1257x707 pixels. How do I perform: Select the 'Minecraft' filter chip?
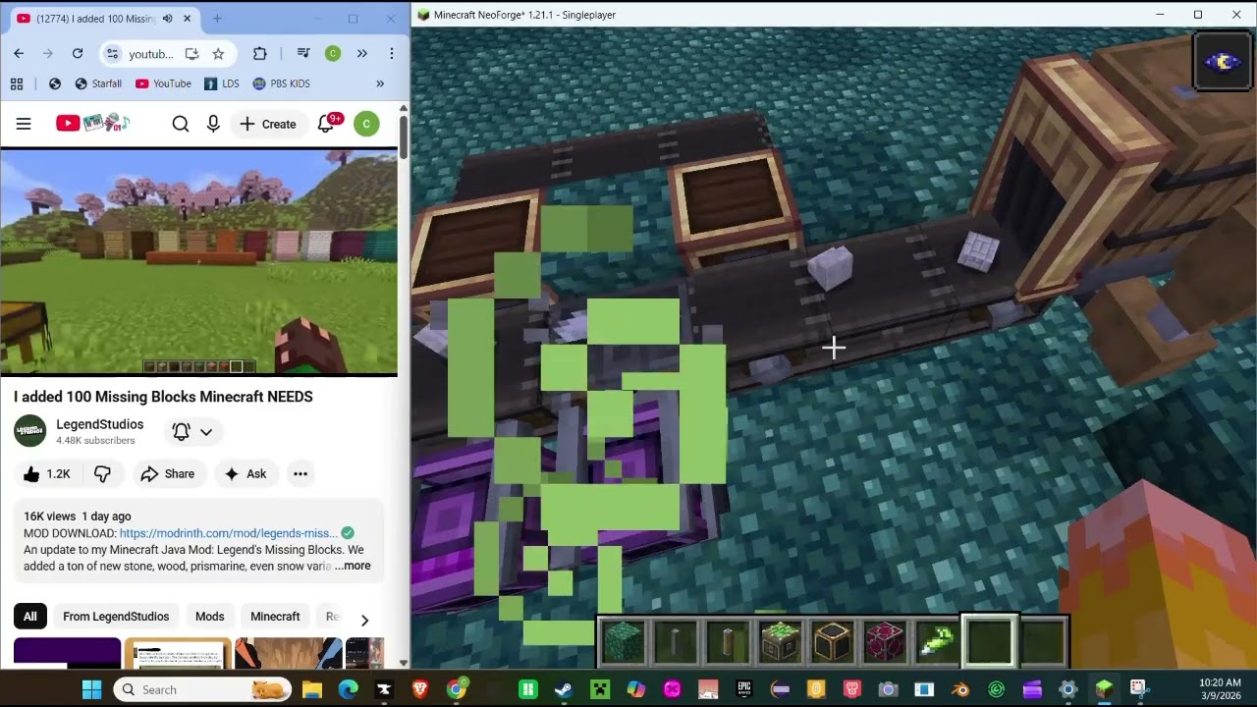point(275,617)
